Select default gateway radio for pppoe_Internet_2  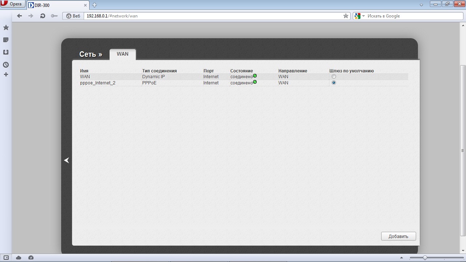point(334,83)
